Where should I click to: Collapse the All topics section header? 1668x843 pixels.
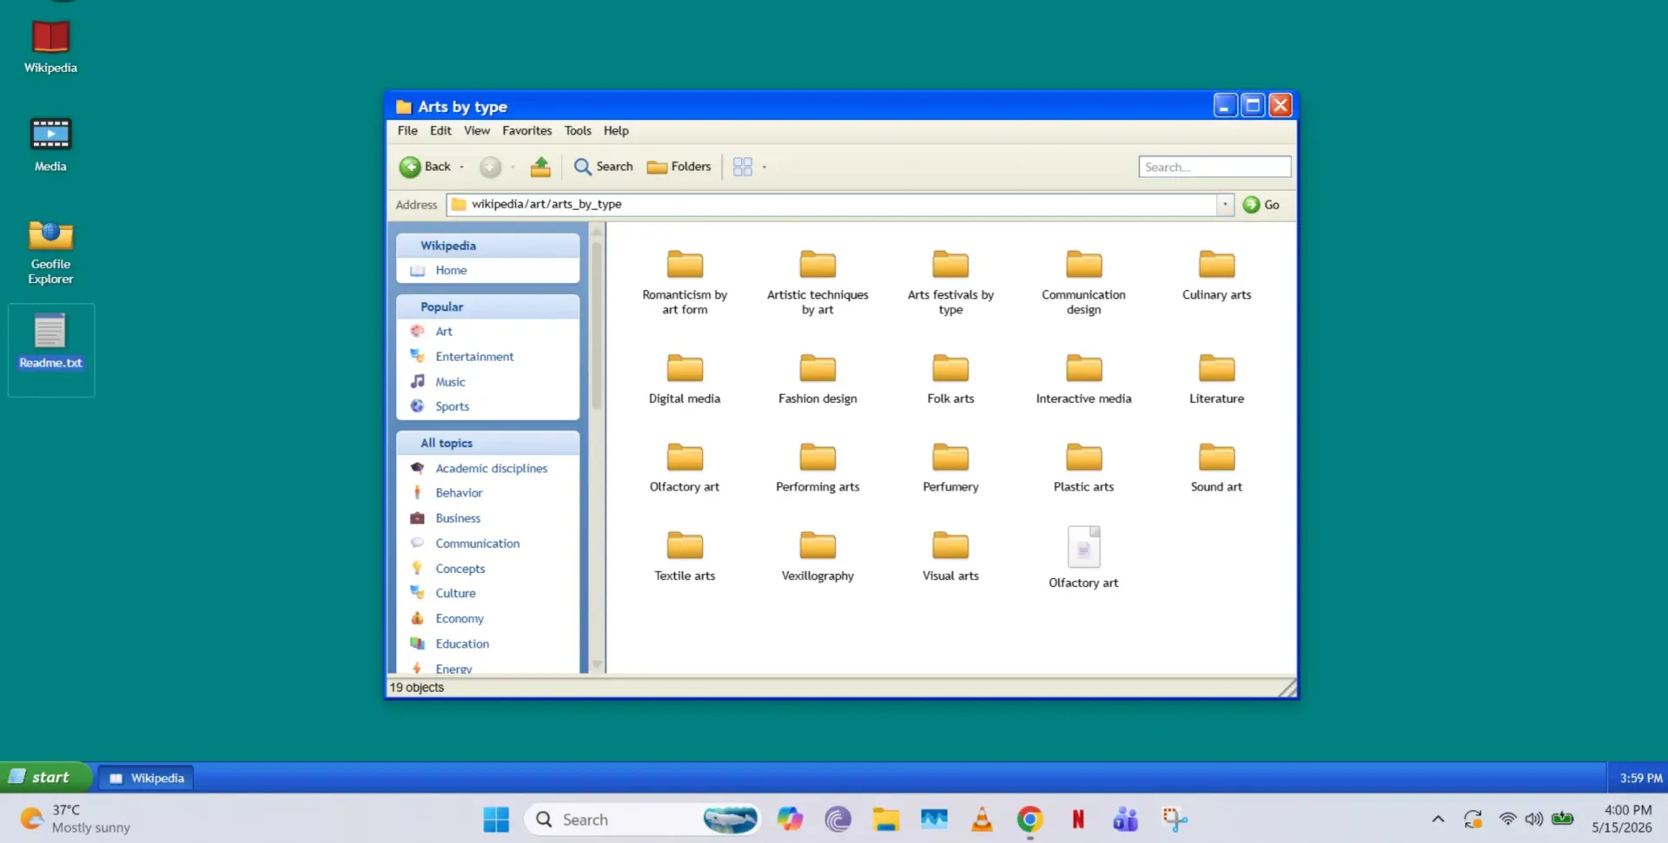click(487, 444)
